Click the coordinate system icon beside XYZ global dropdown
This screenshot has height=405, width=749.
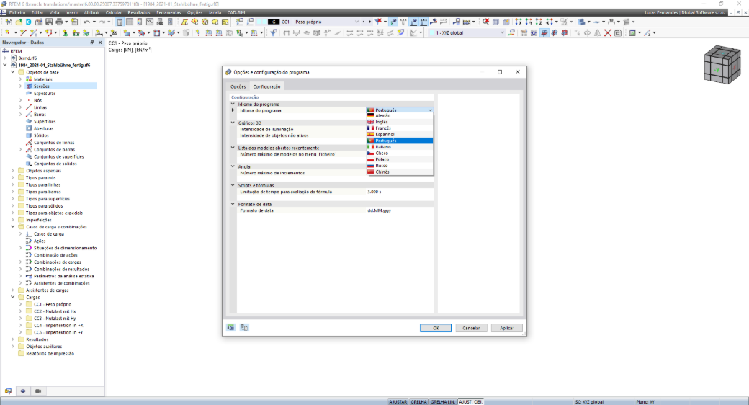[511, 32]
